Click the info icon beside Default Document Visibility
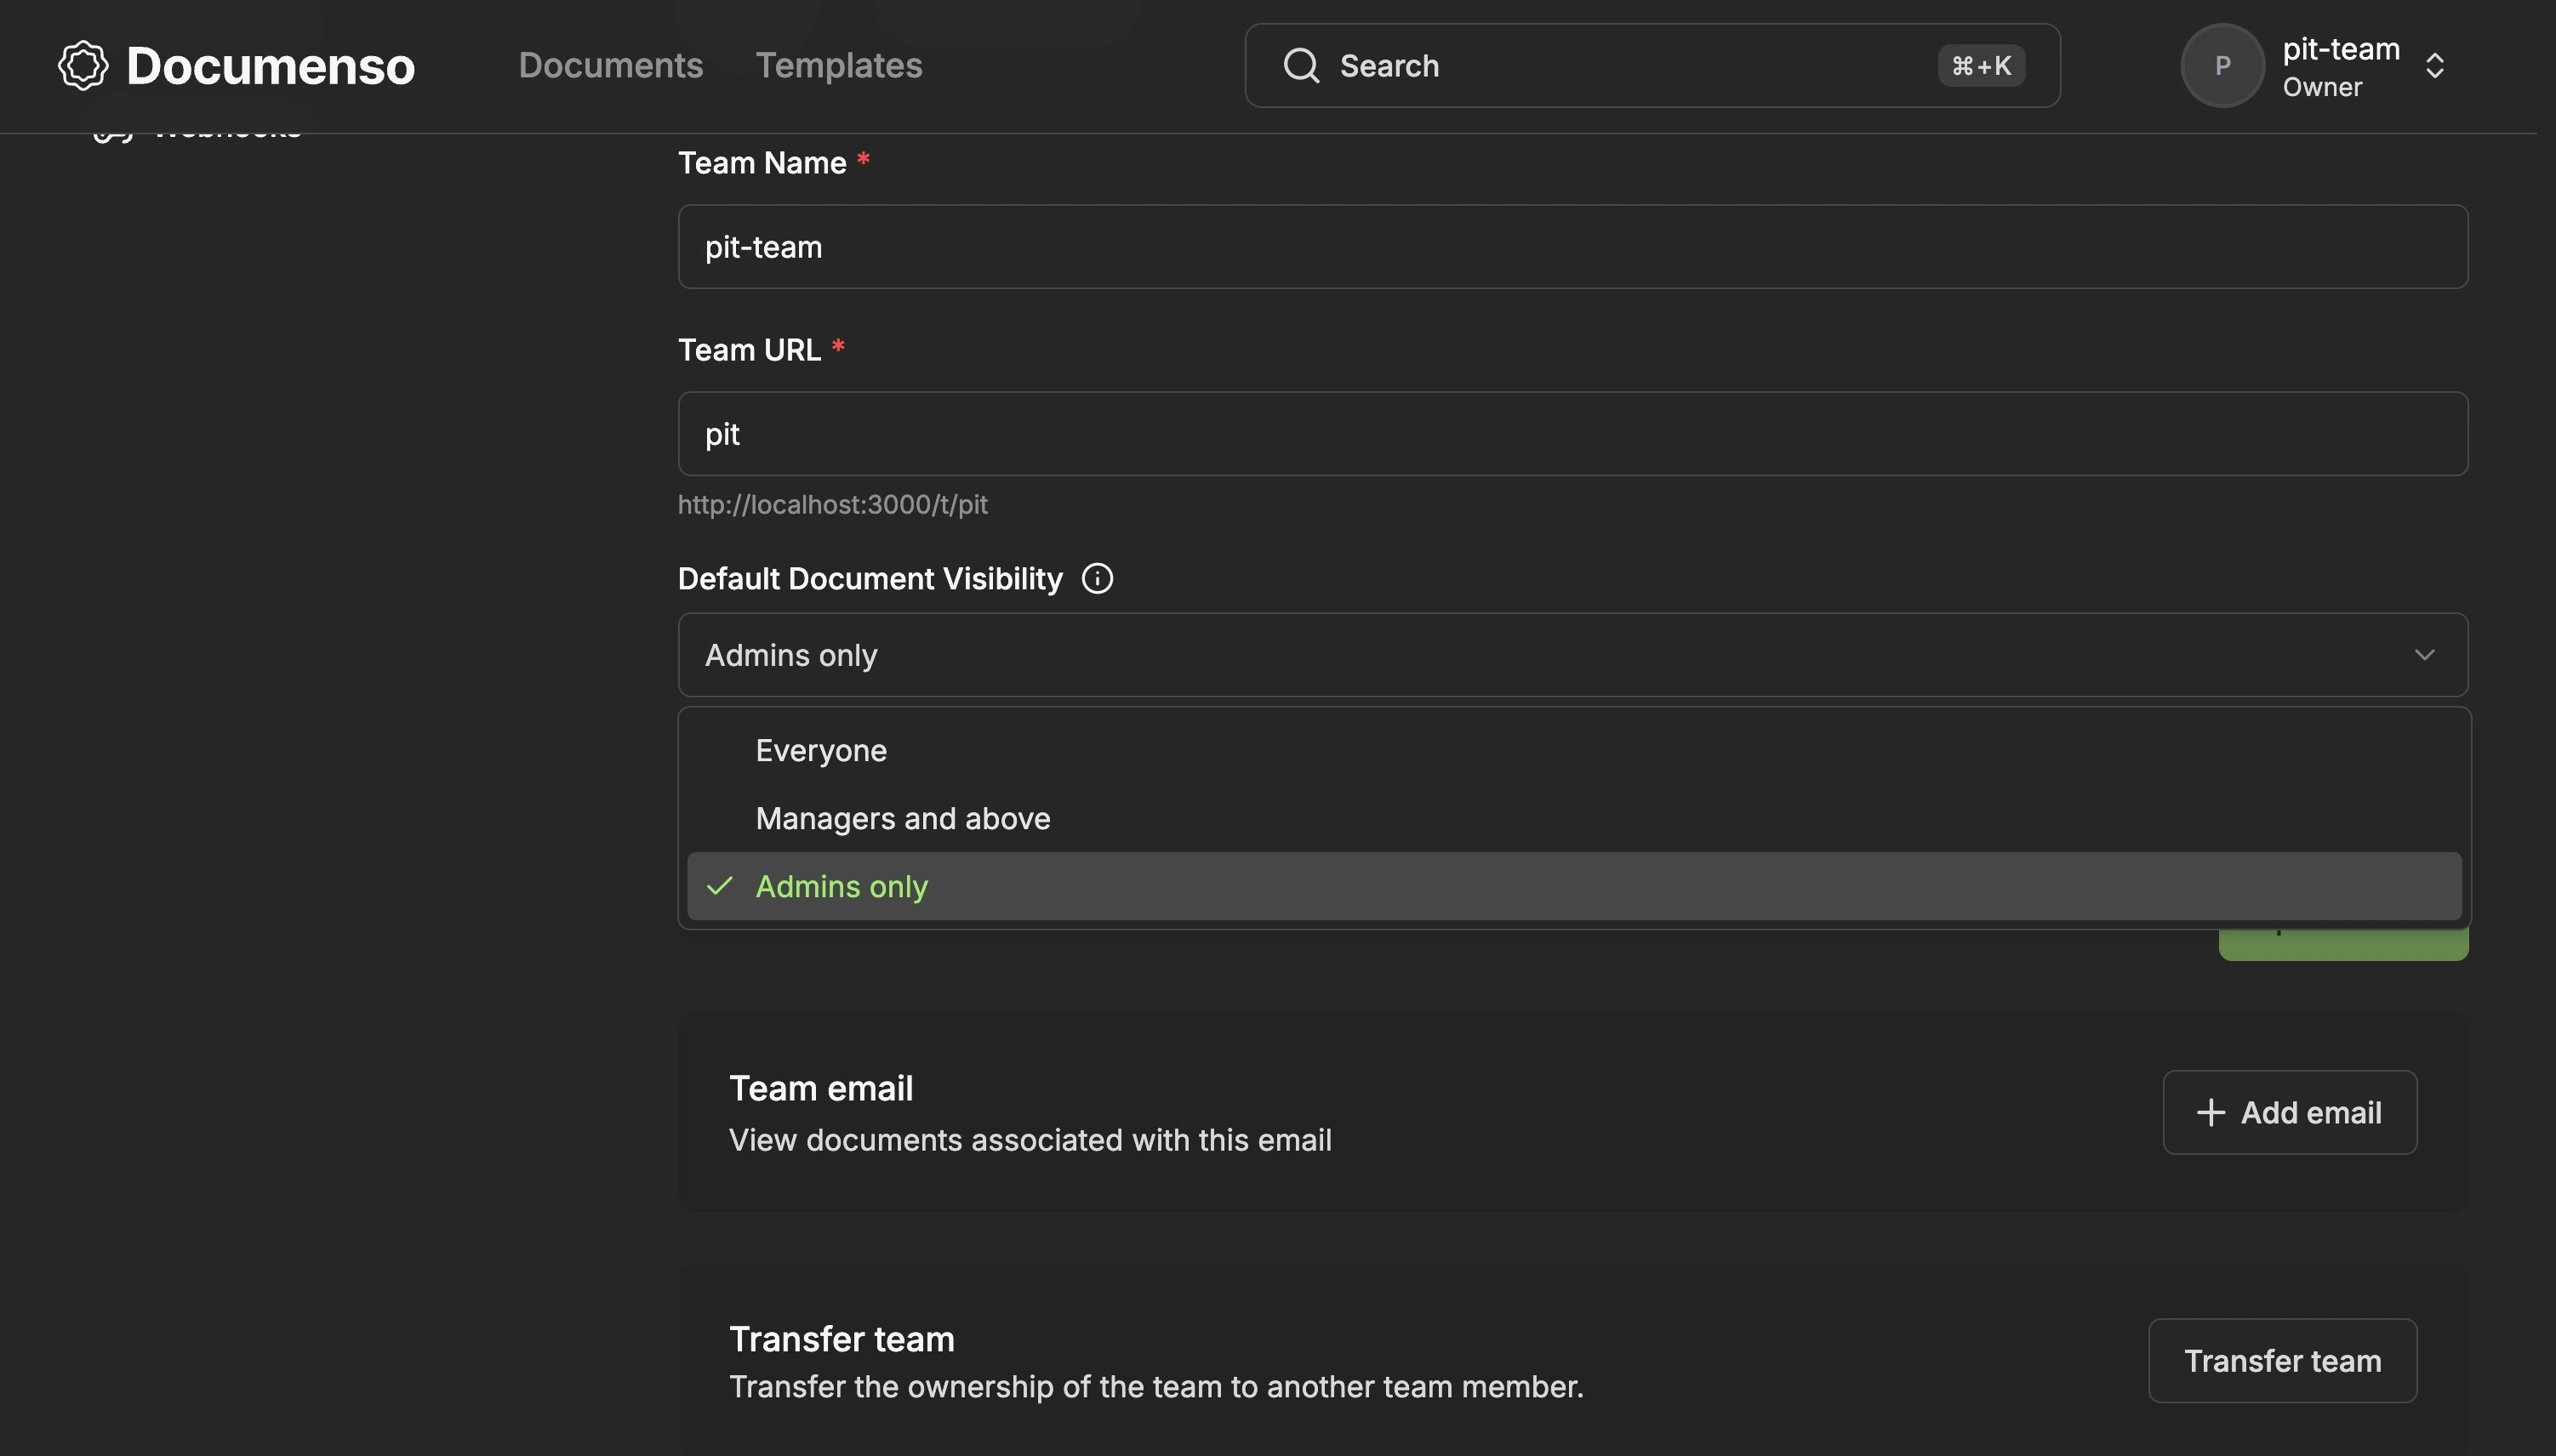The height and width of the screenshot is (1456, 2556). [x=1097, y=579]
